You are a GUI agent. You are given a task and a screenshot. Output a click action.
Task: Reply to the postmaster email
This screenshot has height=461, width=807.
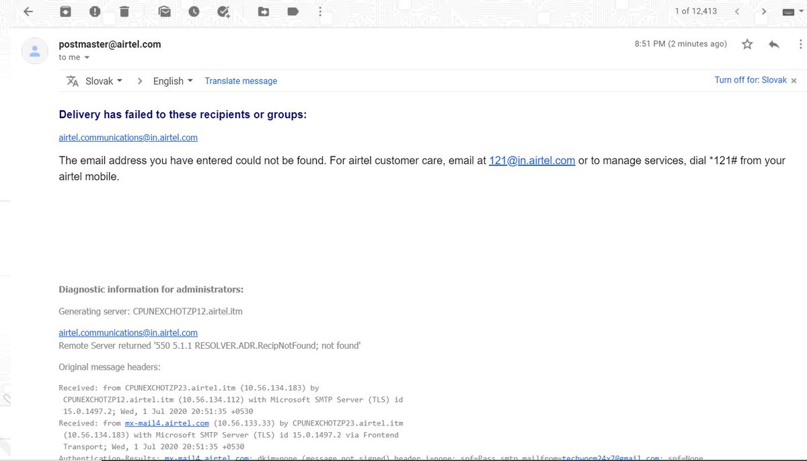point(774,44)
